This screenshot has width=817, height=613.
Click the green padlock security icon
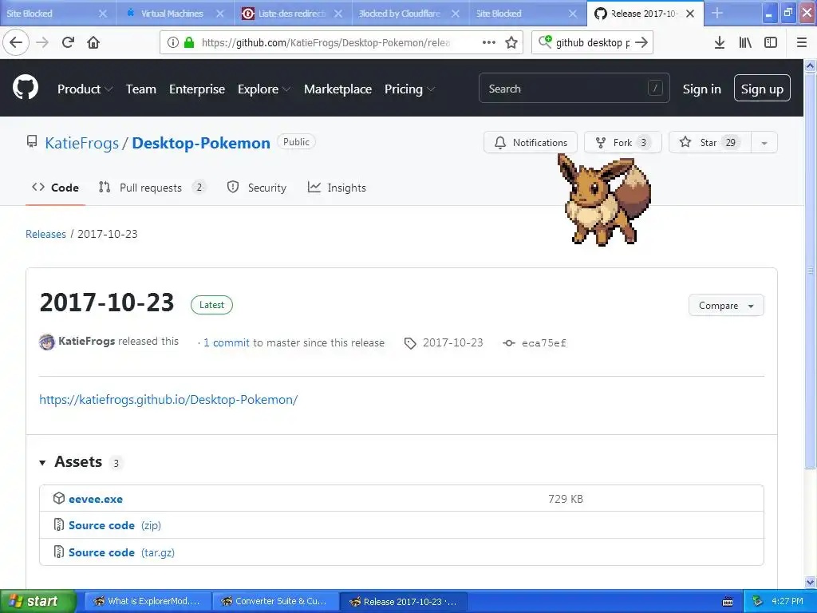189,42
